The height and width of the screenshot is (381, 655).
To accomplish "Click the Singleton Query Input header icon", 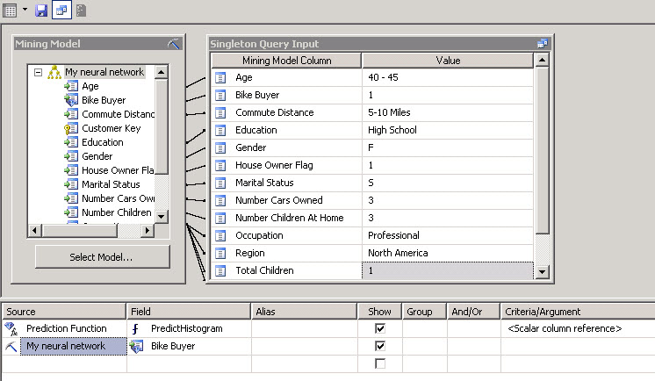I will click(543, 44).
